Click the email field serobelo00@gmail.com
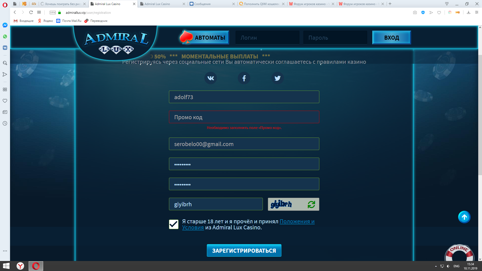Image resolution: width=482 pixels, height=271 pixels. coord(244,144)
